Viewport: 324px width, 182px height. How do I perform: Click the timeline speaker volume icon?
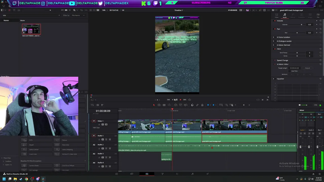click(300, 105)
